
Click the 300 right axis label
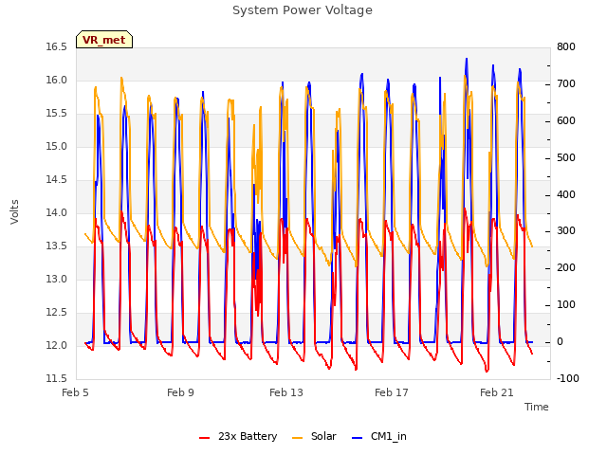pyautogui.click(x=566, y=231)
